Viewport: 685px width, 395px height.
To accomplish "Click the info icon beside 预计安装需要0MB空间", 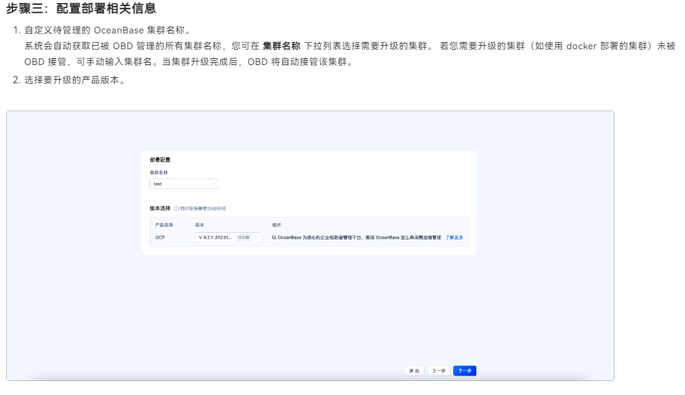I will [x=176, y=208].
